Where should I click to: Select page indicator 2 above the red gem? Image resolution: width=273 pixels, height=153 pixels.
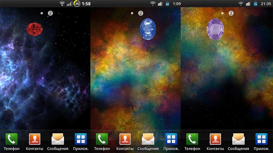(50, 13)
